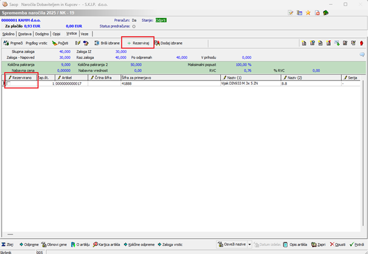The height and width of the screenshot is (254, 368).
Task: Click the edit document pencil icon in right toolbar
Action: pos(345,43)
